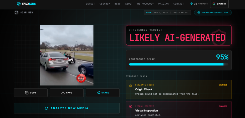Click the Google G logo icon

tap(214, 4)
